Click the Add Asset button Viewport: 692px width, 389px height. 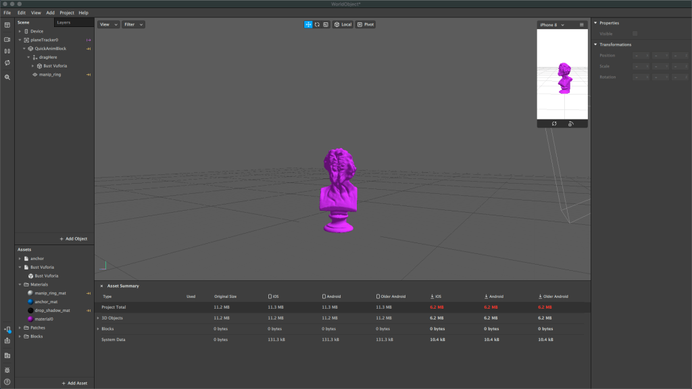pyautogui.click(x=74, y=383)
